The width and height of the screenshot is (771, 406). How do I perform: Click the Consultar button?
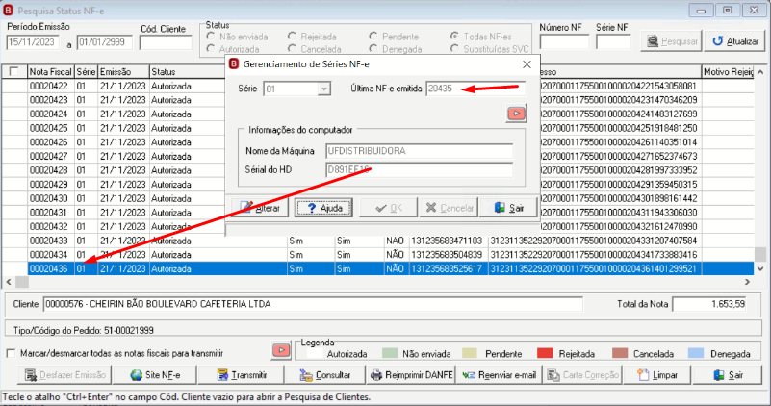pos(325,375)
